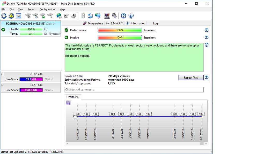Click 'more than 1000 days' lifetime value
This screenshot has height=154, width=265.
(121, 80)
